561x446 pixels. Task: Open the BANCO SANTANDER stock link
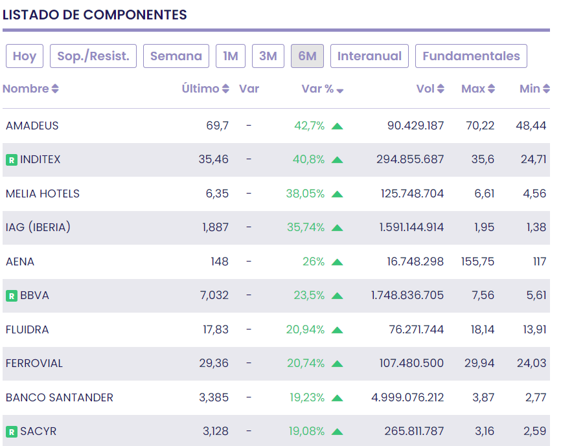pos(60,397)
